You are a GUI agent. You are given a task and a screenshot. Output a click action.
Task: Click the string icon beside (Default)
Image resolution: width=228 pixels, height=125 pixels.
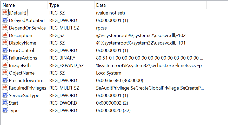5,13
